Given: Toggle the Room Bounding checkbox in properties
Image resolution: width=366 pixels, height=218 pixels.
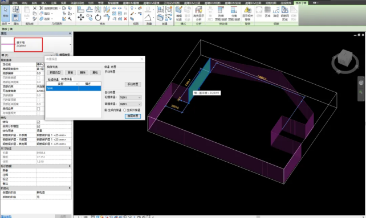Looking at the screenshot, I should point(39,109).
